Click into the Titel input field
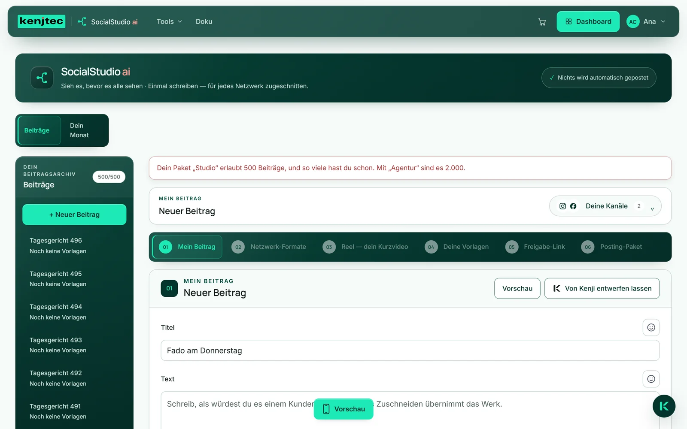 410,350
